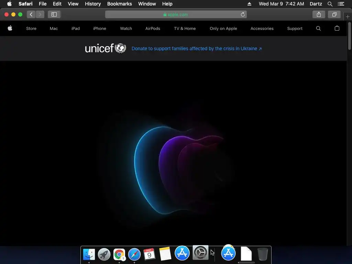Open the AirPods section link
The width and height of the screenshot is (352, 264).
[153, 29]
